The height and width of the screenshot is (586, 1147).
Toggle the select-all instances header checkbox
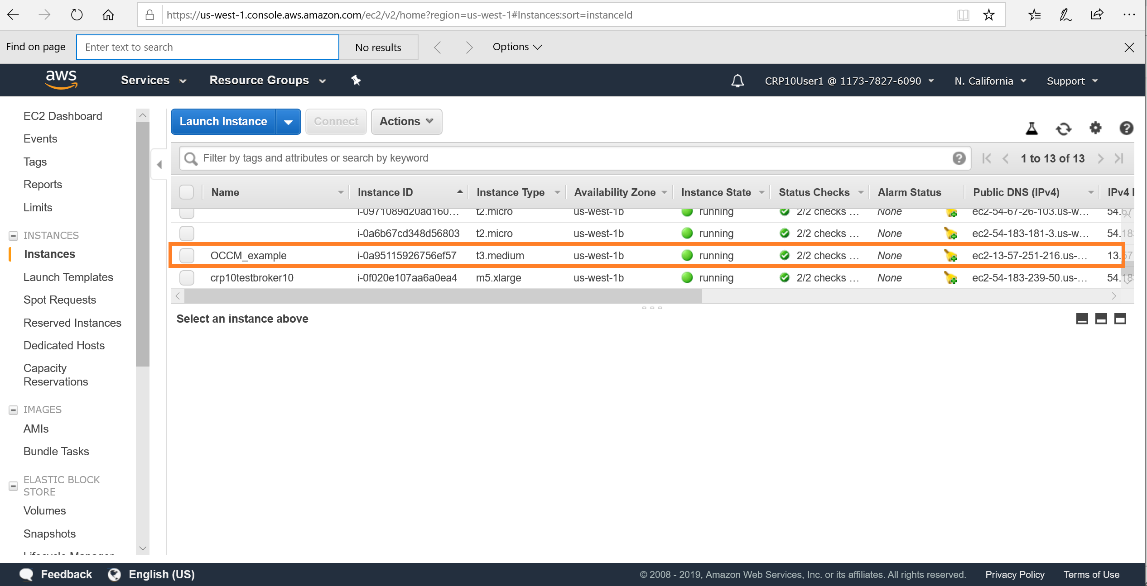point(186,192)
